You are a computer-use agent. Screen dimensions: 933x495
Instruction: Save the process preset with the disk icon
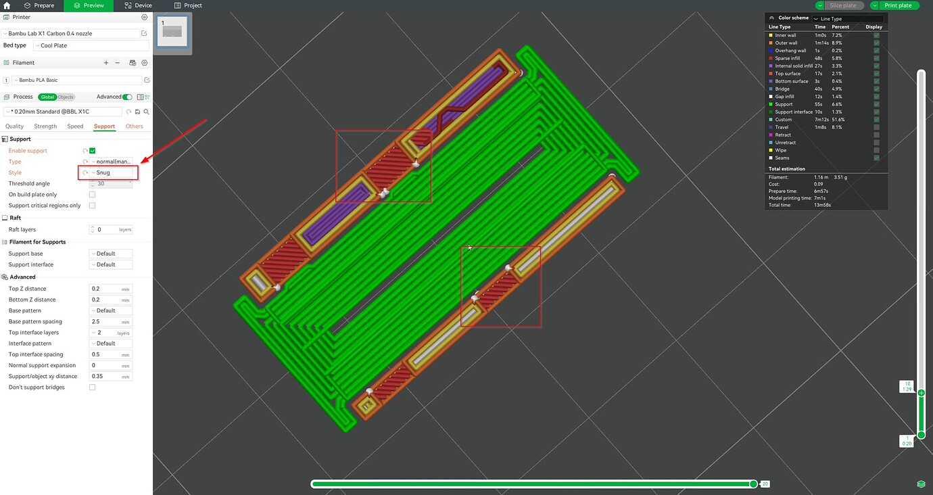137,112
